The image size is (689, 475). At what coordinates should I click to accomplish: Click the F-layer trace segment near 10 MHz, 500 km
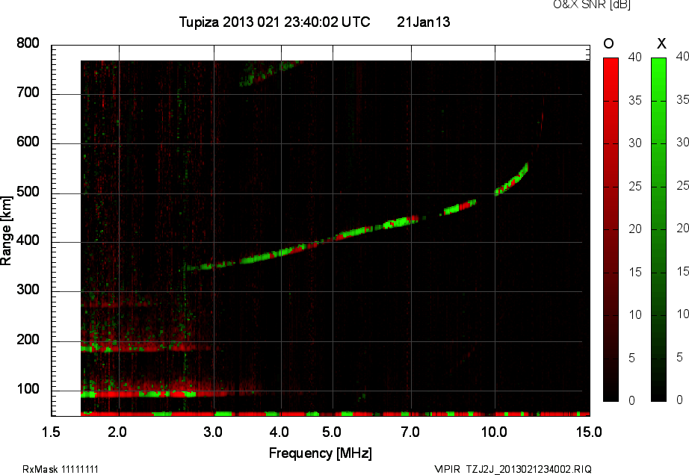511,180
